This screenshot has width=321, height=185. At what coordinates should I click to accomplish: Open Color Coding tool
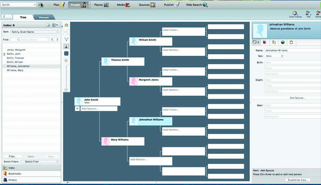[295, 14]
